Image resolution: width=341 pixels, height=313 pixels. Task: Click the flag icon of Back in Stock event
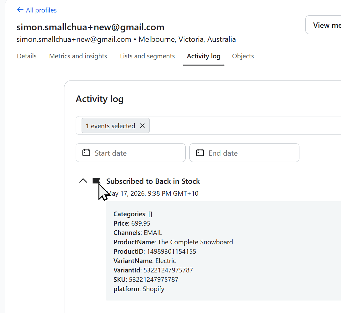(x=96, y=181)
